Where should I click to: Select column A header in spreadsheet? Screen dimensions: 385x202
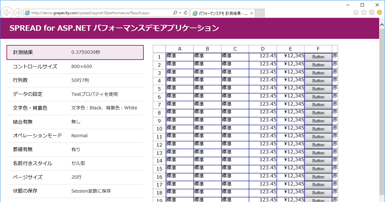(x=179, y=49)
